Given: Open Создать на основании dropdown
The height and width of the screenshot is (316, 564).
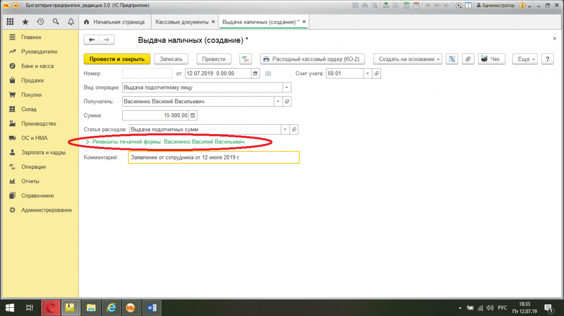Looking at the screenshot, I should click(x=408, y=59).
